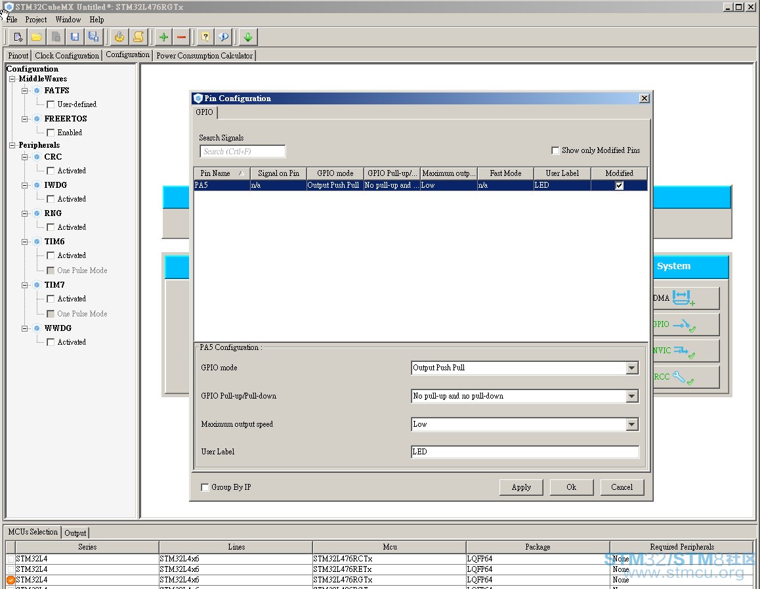
Task: Activate the RNG peripheral checkbox
Action: point(51,227)
